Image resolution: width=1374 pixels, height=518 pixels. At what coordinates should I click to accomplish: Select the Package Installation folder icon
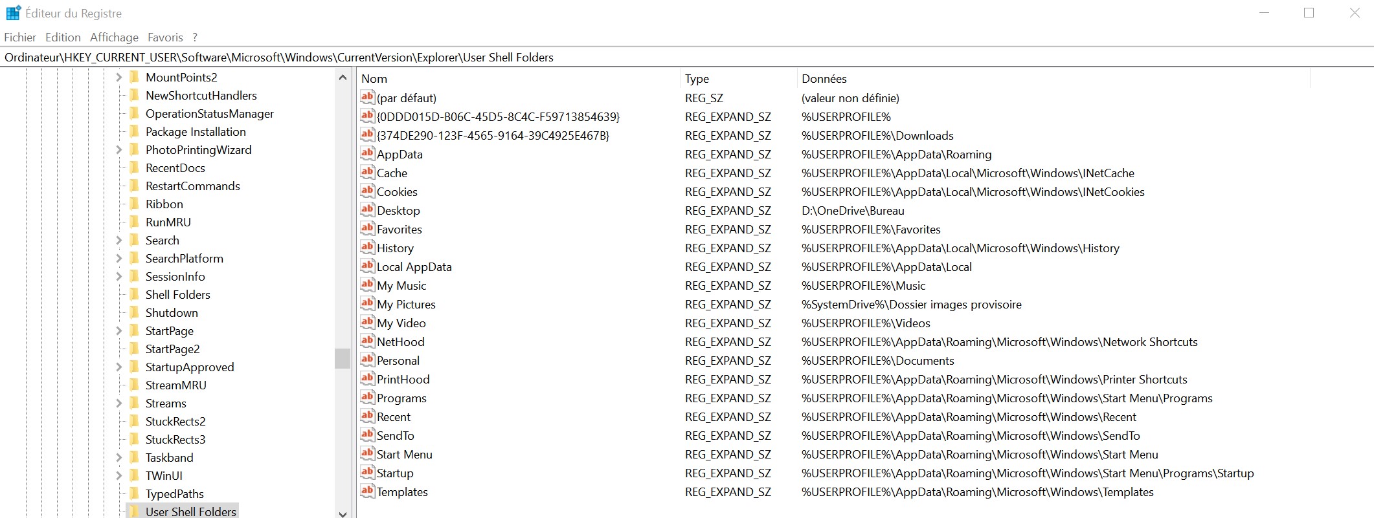[x=135, y=132]
